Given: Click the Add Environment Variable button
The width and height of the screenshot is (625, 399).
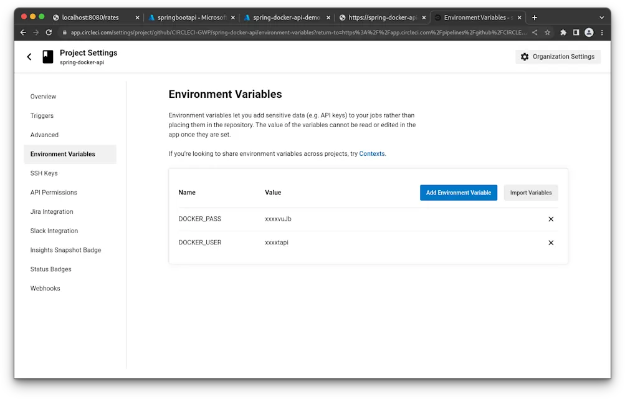Looking at the screenshot, I should pos(458,193).
